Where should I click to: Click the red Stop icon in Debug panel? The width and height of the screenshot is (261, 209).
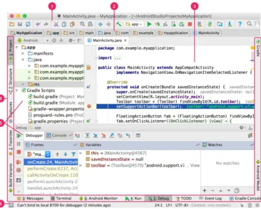click(19, 152)
